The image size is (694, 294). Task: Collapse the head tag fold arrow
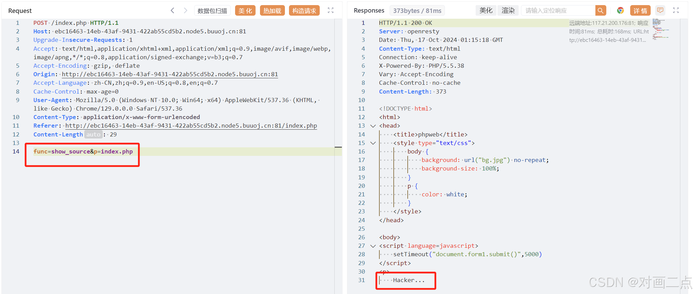[373, 126]
